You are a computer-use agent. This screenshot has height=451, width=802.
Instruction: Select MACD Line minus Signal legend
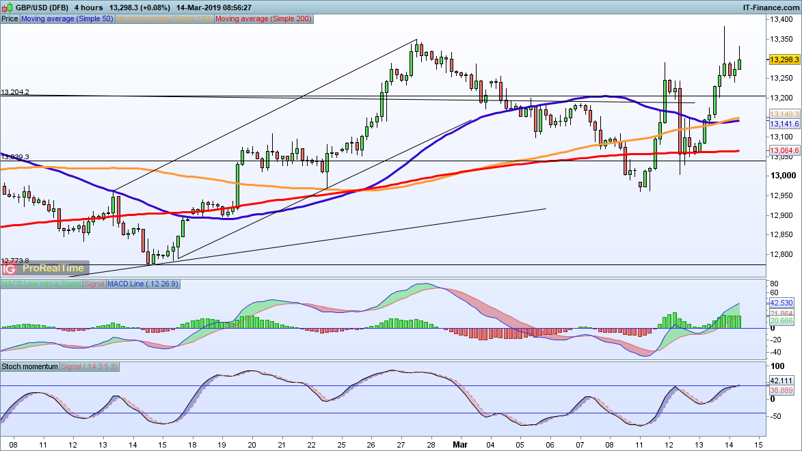click(x=41, y=284)
